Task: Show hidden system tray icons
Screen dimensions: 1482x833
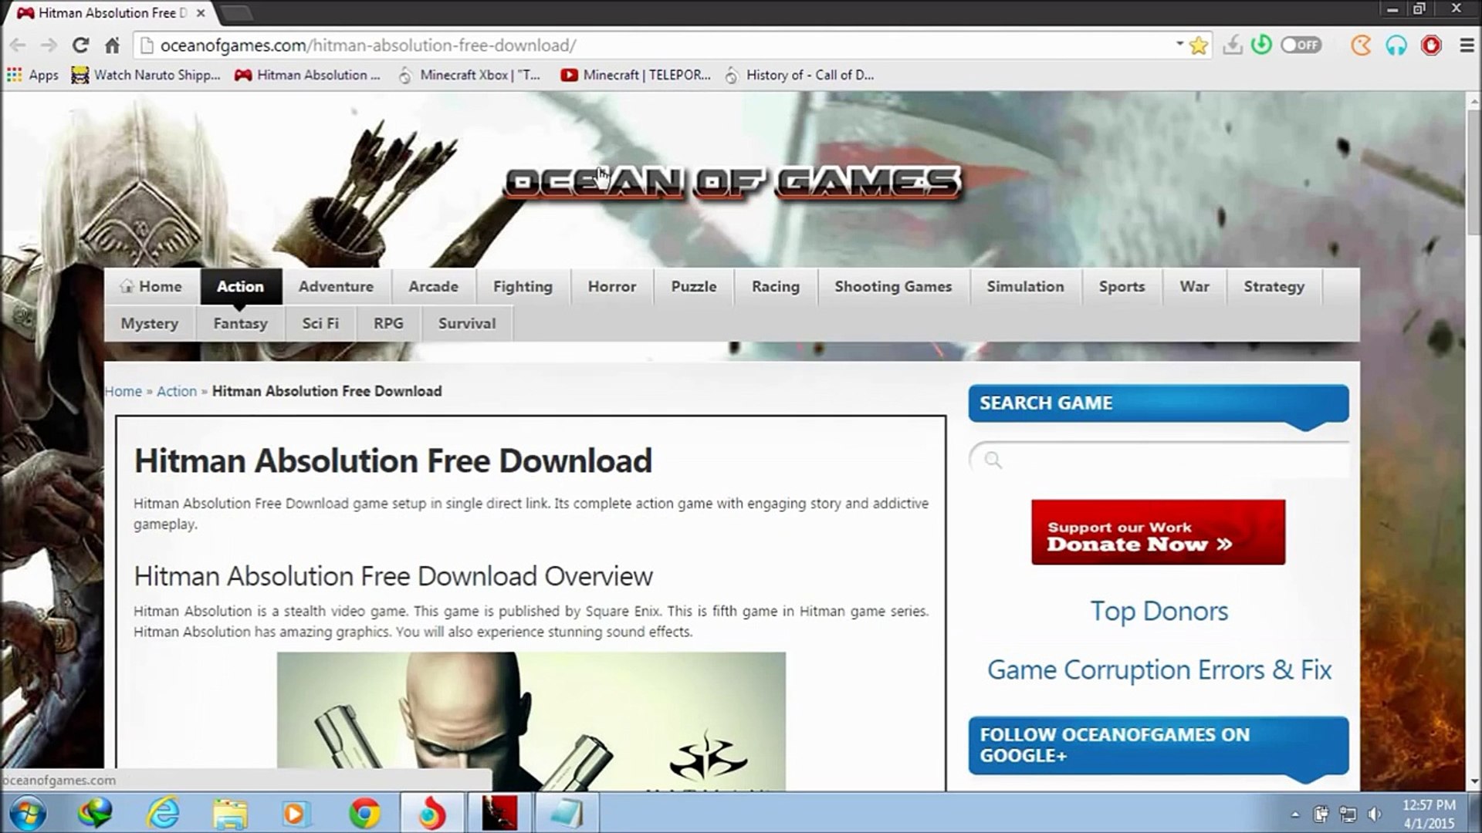Action: pyautogui.click(x=1294, y=814)
